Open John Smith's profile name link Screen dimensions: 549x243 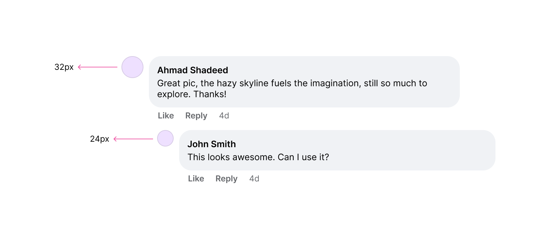pyautogui.click(x=211, y=144)
